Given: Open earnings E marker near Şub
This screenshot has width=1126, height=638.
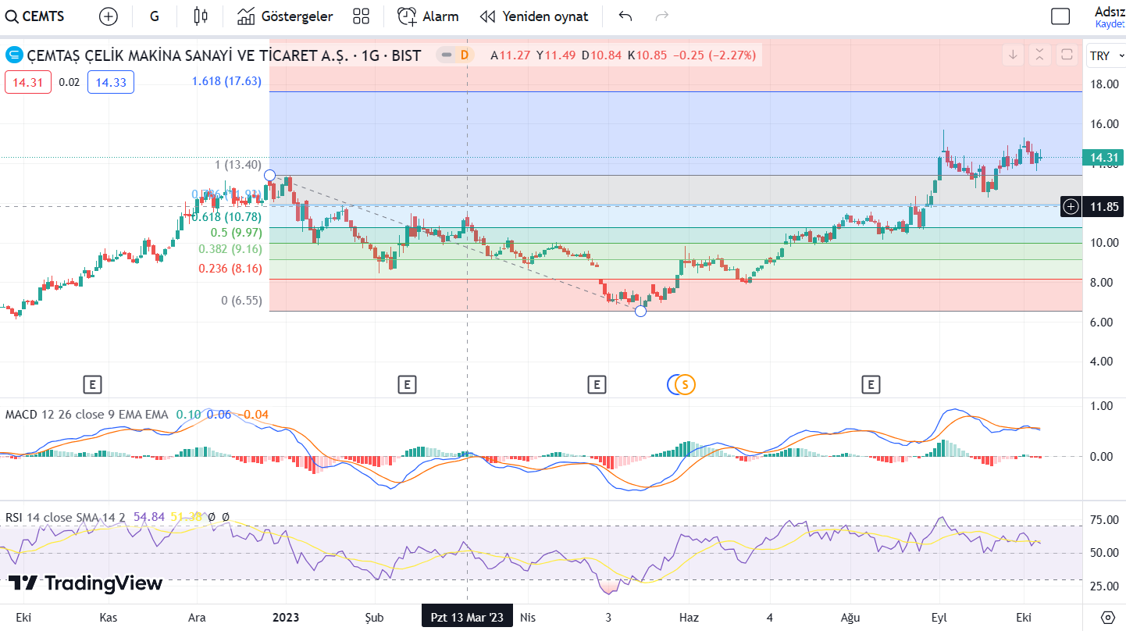Looking at the screenshot, I should tap(406, 384).
